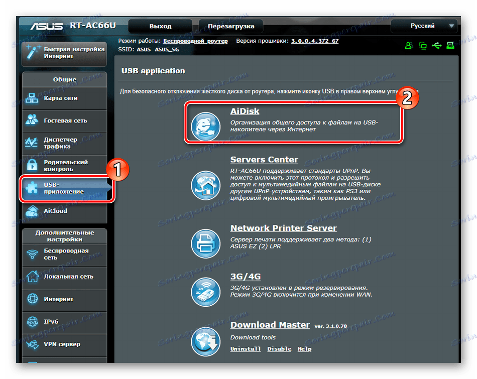
Task: Click the Перезагрузка reboot button
Action: (231, 26)
